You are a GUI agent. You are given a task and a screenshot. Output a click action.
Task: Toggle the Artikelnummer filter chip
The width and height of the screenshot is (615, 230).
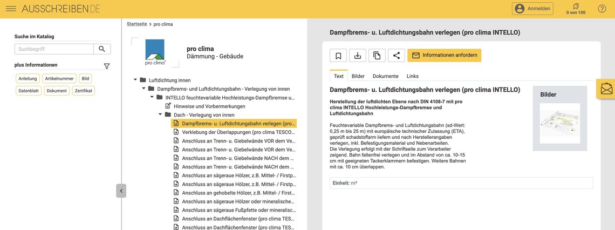pyautogui.click(x=59, y=78)
